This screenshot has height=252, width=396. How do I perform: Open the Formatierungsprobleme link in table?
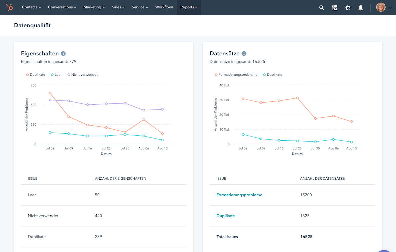239,195
